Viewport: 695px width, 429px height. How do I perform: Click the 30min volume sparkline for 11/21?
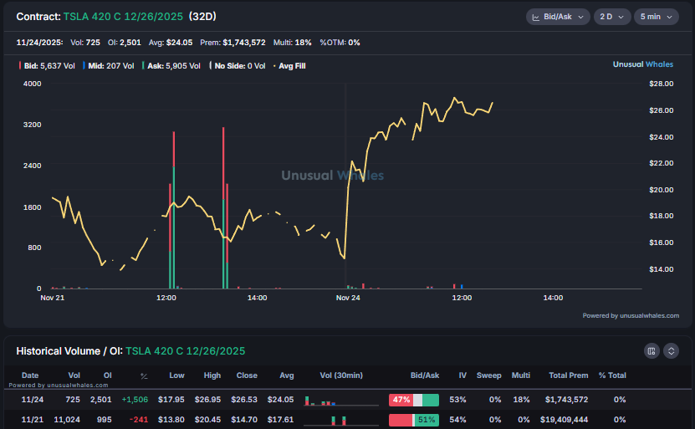tap(341, 421)
